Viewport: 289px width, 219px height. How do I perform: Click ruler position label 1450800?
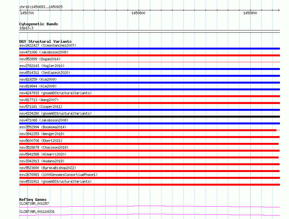click(x=138, y=13)
